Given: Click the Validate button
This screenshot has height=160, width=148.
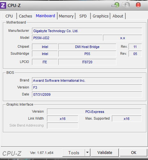Looking at the screenshot, I should click(x=105, y=153).
